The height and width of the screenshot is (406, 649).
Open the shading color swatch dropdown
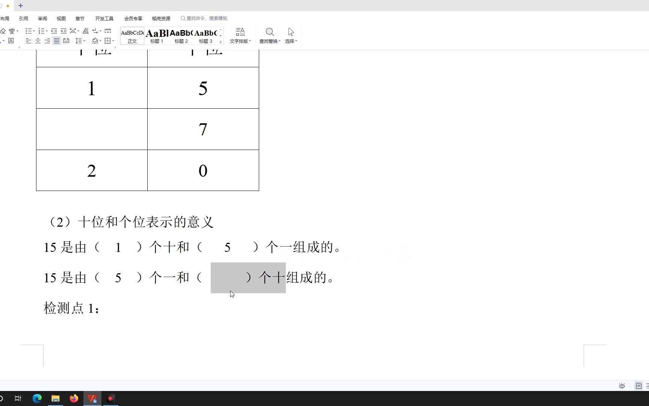click(x=100, y=41)
